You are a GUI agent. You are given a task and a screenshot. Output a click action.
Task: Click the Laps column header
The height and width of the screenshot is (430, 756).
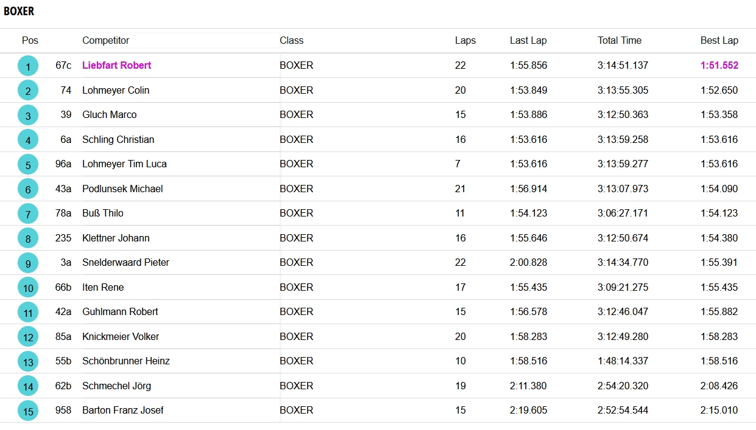click(465, 41)
